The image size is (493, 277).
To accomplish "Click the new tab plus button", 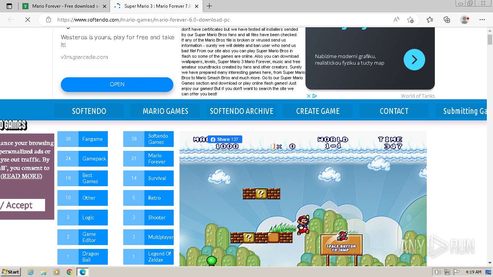I will click(x=210, y=6).
